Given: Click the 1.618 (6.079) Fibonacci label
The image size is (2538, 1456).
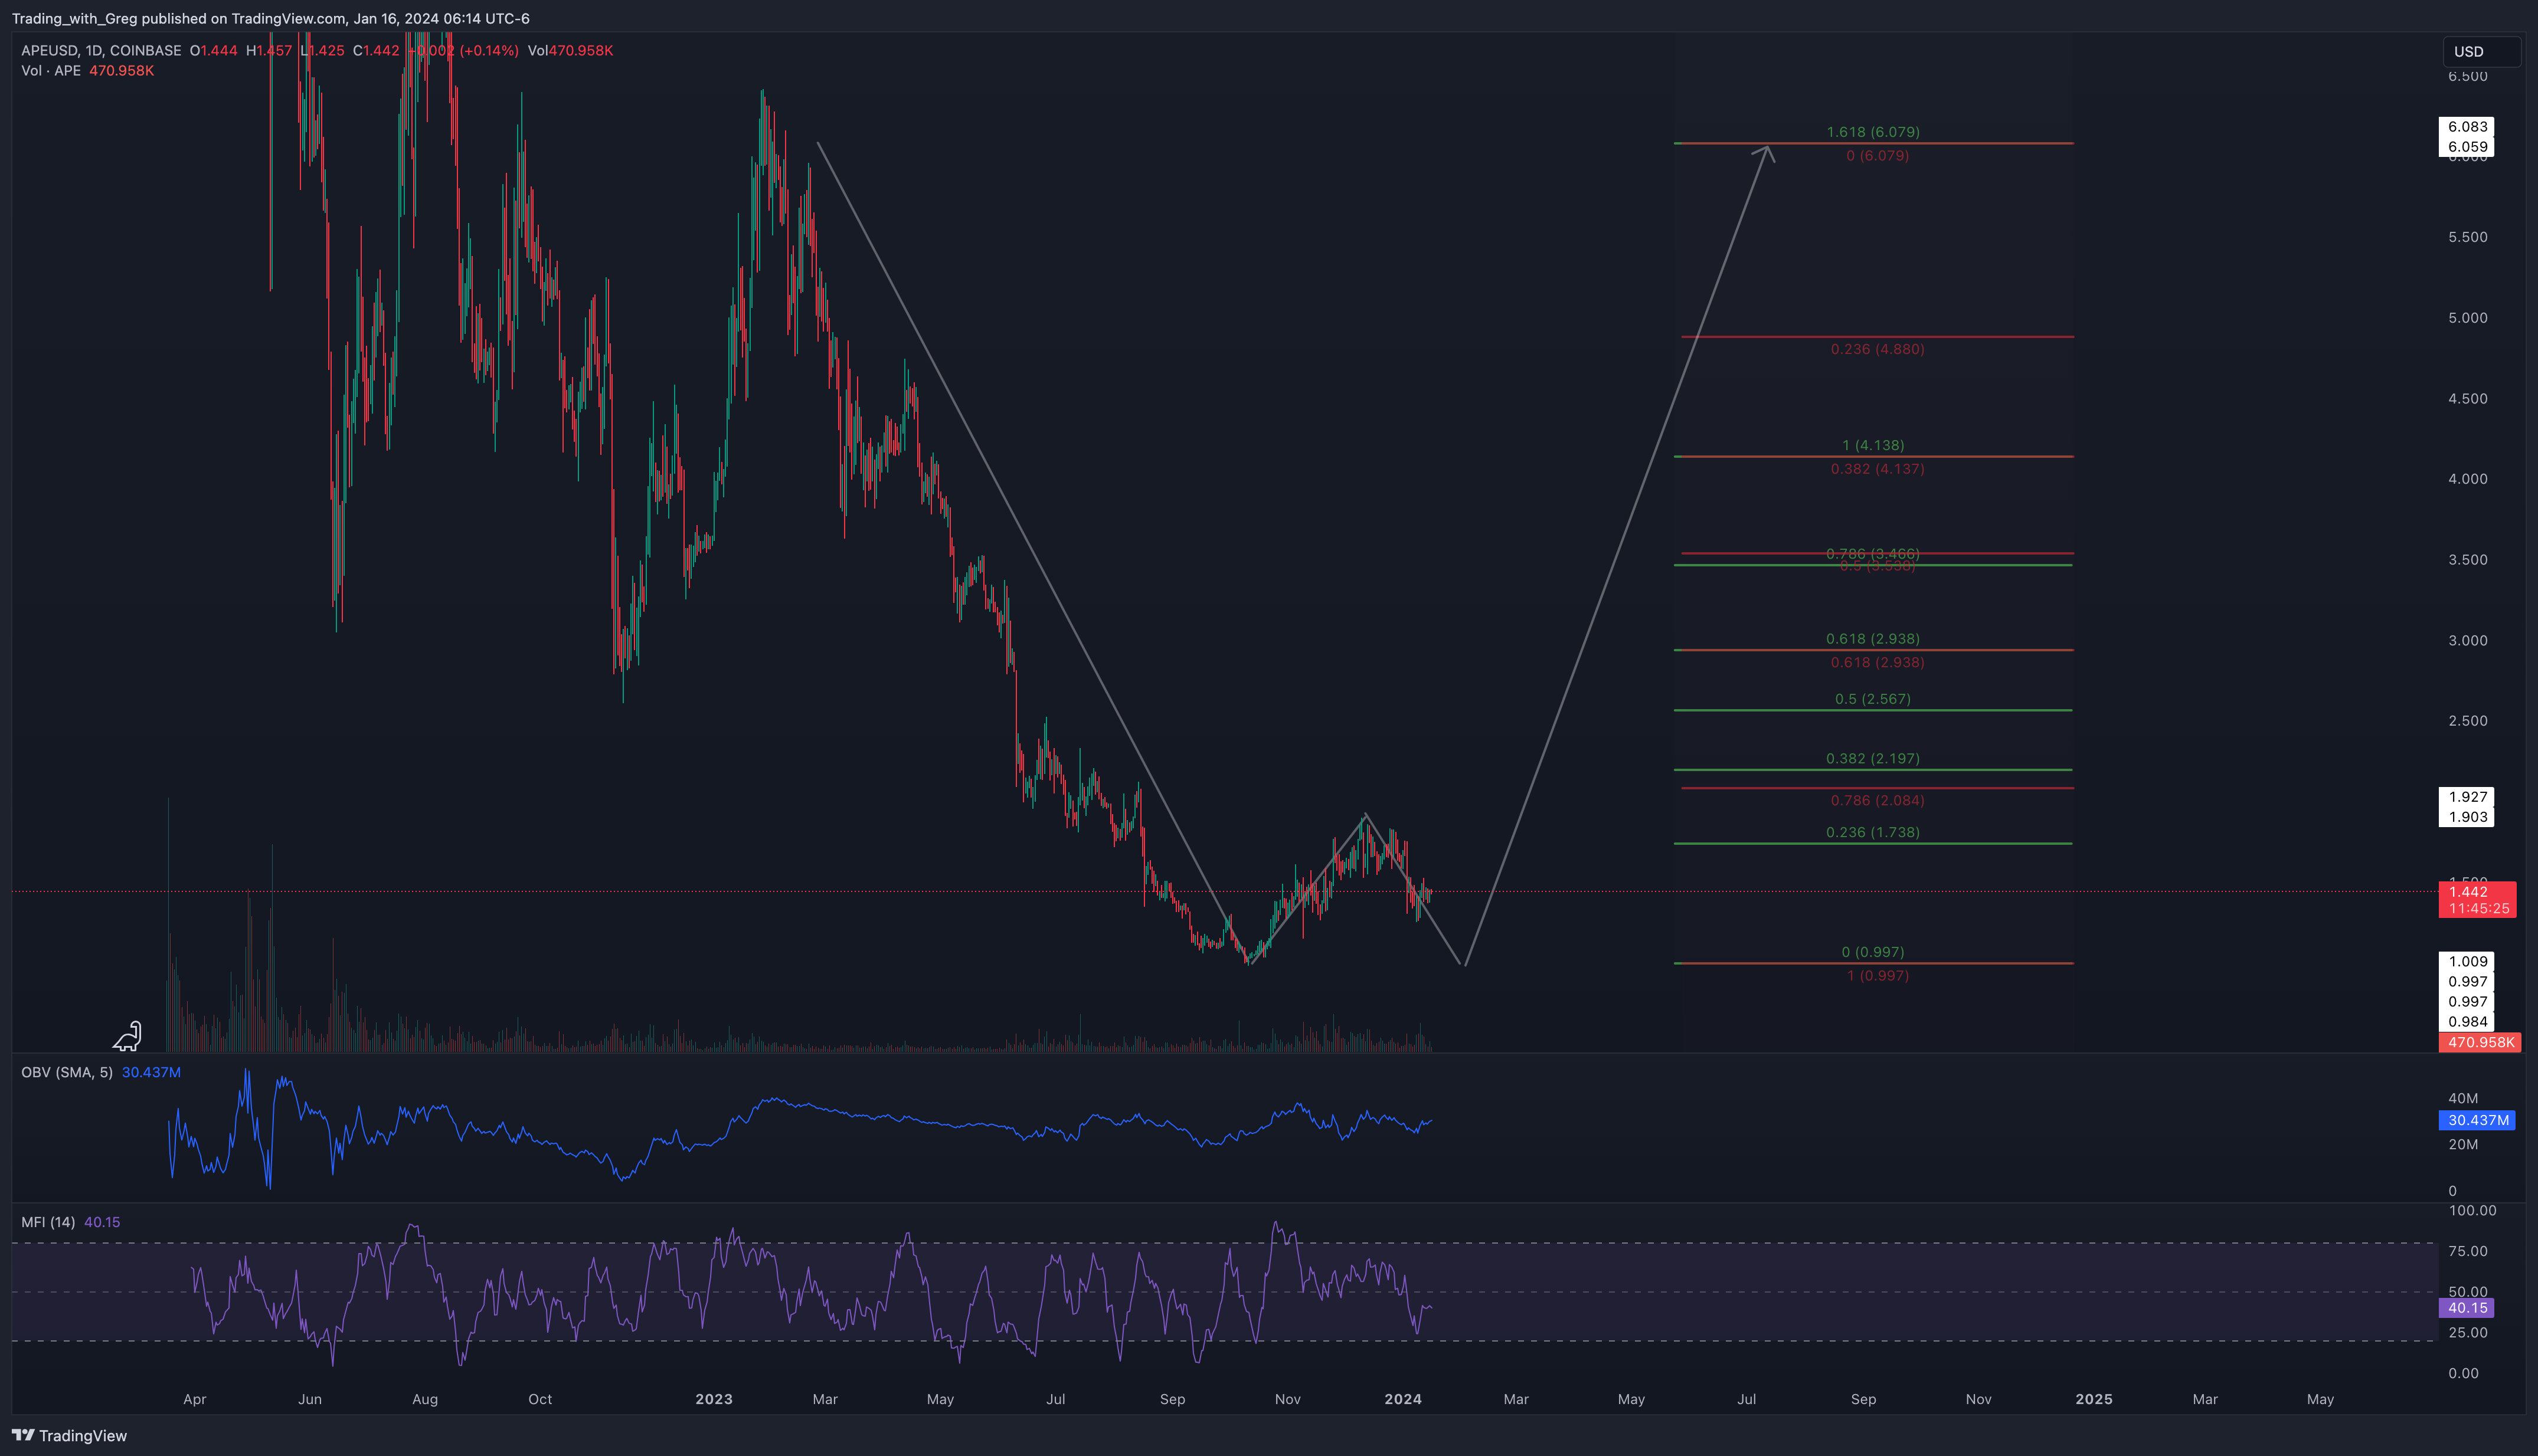Looking at the screenshot, I should click(x=1873, y=132).
